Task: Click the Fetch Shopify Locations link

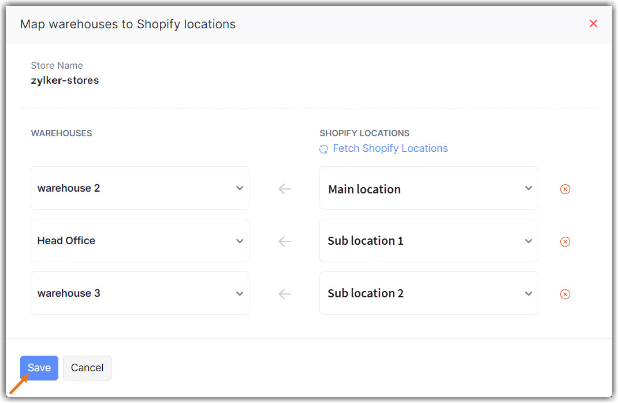Action: pos(390,148)
